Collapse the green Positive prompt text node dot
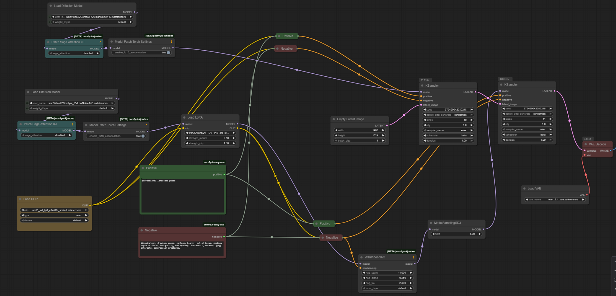The width and height of the screenshot is (616, 296). pyautogui.click(x=143, y=168)
